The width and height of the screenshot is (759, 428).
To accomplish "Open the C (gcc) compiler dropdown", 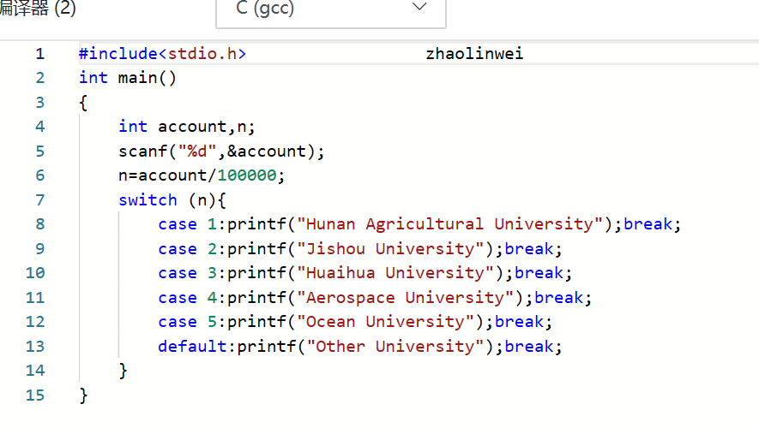I will point(330,9).
